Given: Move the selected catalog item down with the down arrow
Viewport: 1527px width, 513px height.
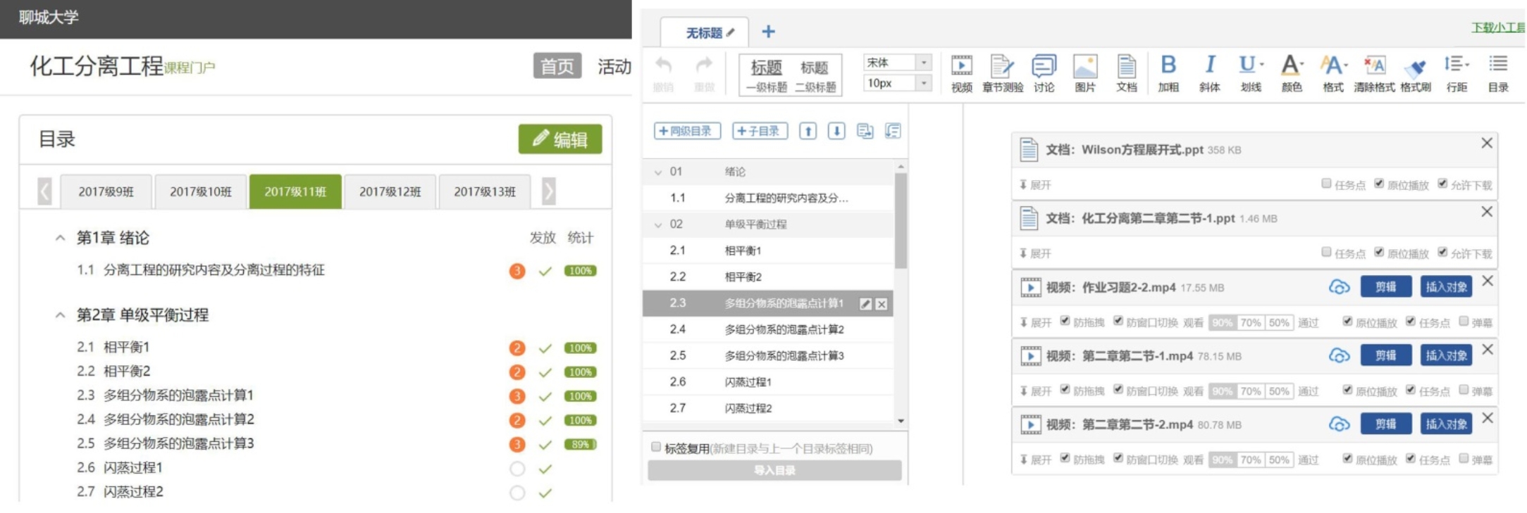Looking at the screenshot, I should [x=836, y=131].
